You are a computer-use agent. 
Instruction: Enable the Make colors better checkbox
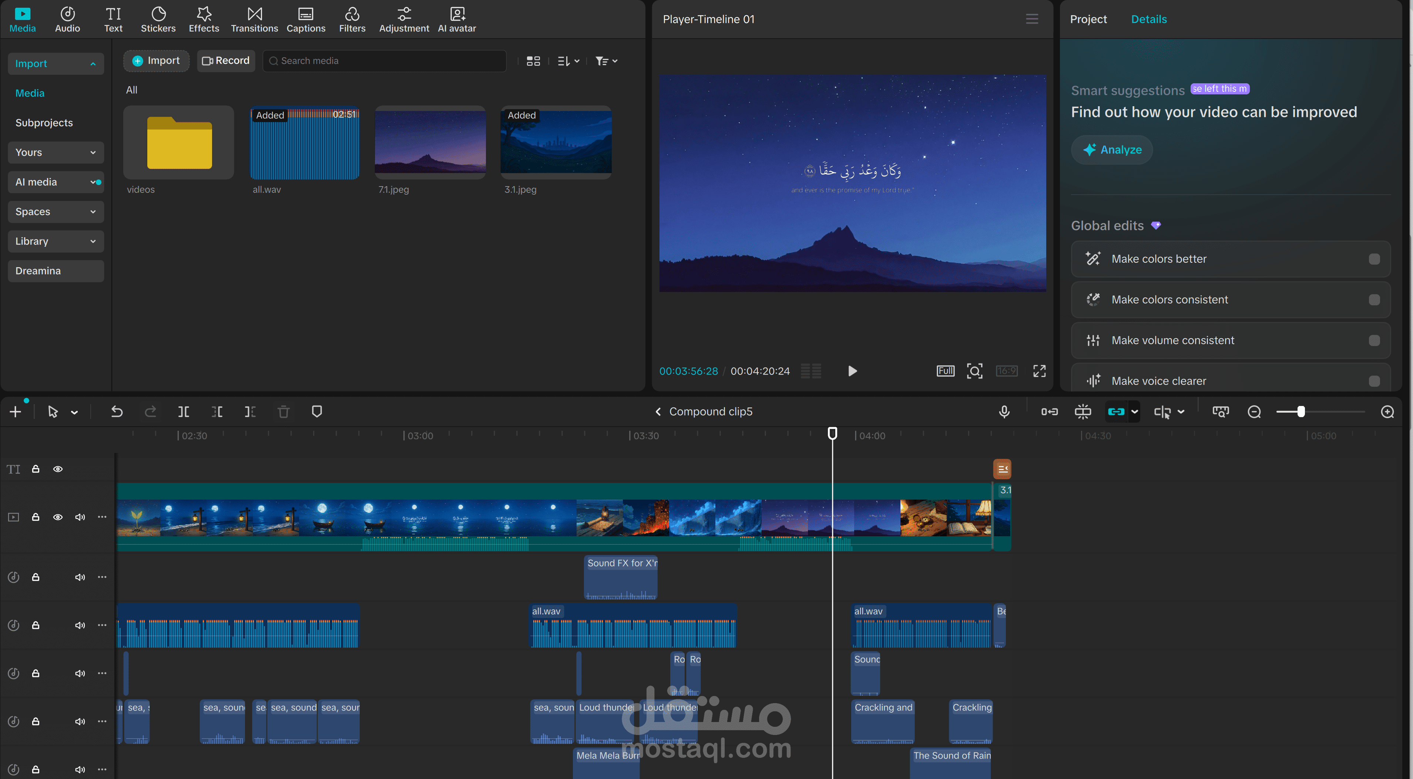[x=1373, y=259]
